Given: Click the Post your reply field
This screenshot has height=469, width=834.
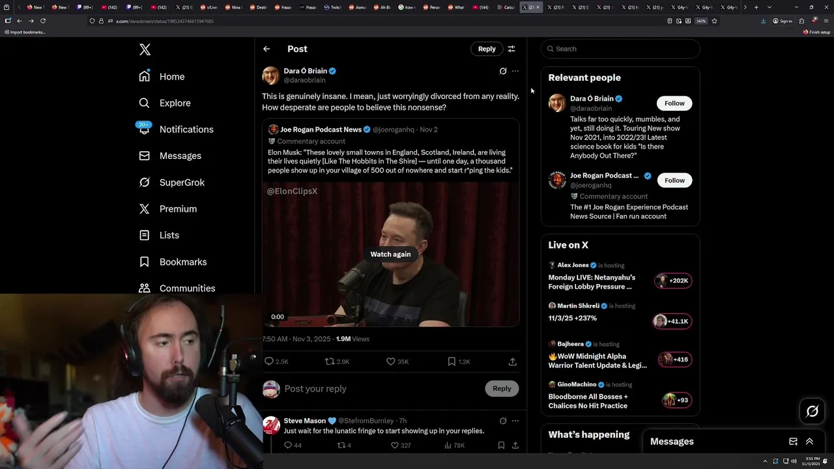Looking at the screenshot, I should click(x=381, y=388).
